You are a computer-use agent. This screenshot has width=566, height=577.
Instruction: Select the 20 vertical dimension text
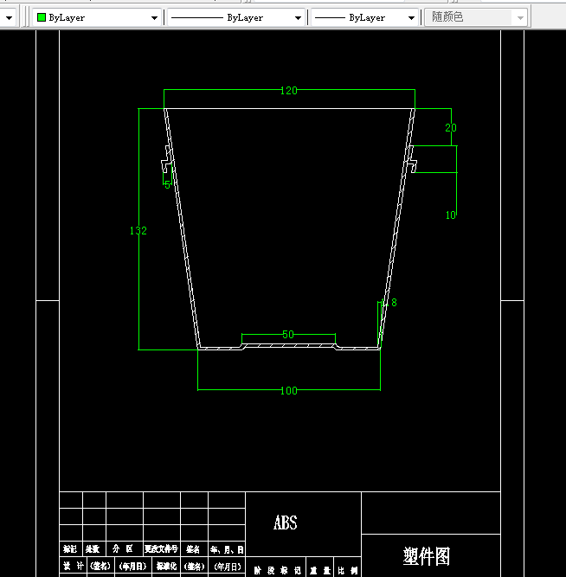pos(451,128)
